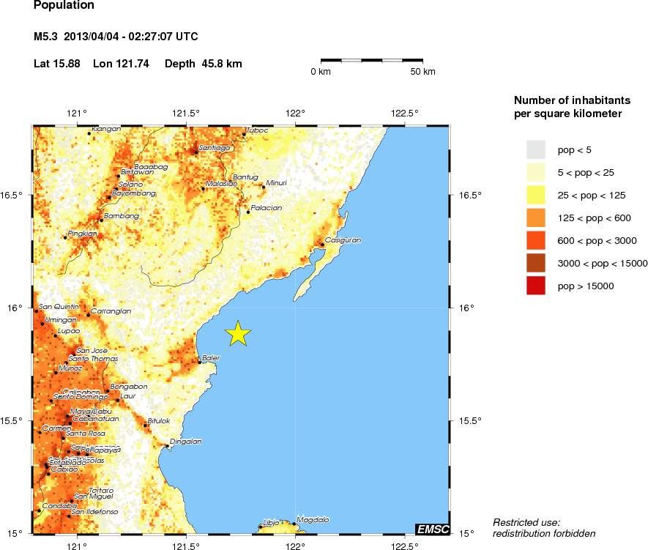The image size is (648, 550).
Task: Click the black-and-white distance scale bar
Action: 372,60
